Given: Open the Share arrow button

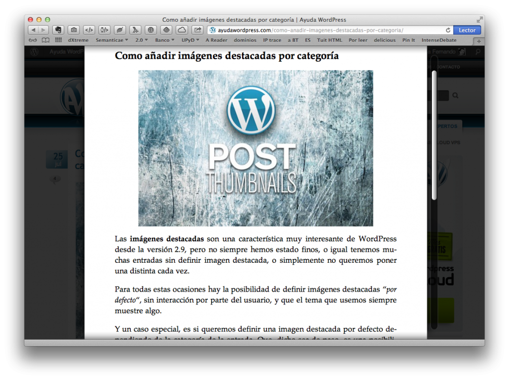Looking at the screenshot, I should pos(197,30).
